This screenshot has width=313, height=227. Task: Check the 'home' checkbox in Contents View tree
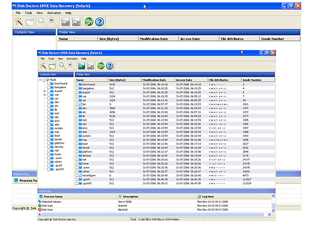[48, 154]
